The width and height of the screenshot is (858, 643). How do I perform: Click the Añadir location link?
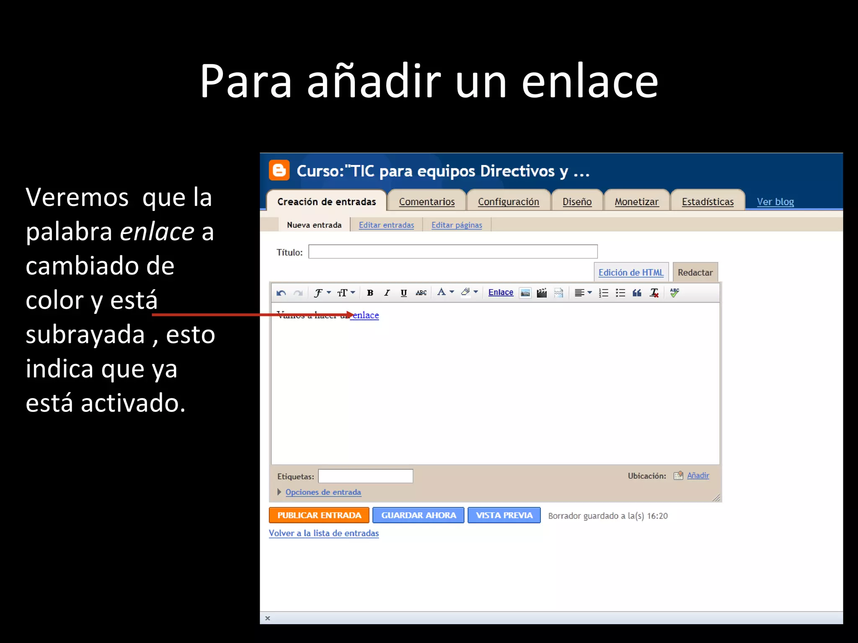point(698,476)
